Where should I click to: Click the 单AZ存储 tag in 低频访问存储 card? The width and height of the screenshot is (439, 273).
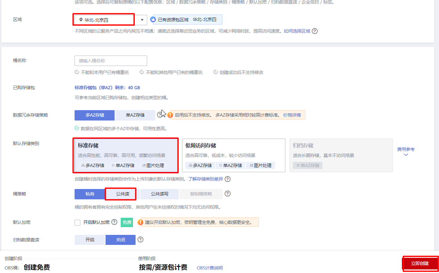(x=230, y=165)
